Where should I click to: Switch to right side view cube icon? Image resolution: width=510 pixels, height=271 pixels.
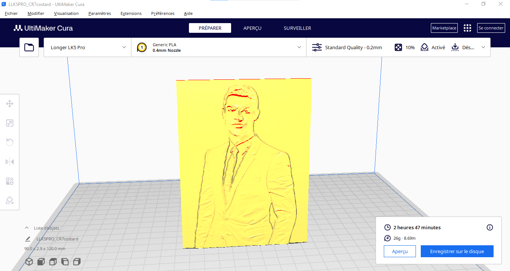[77, 262]
